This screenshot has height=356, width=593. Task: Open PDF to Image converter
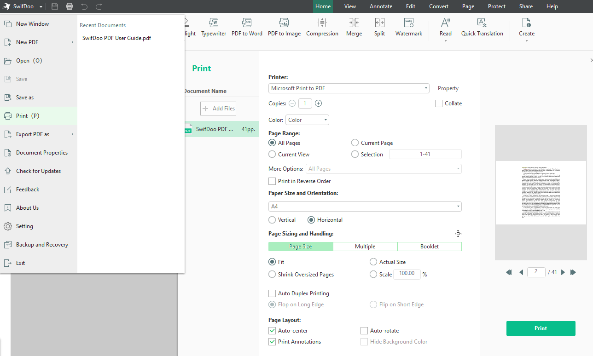285,28
